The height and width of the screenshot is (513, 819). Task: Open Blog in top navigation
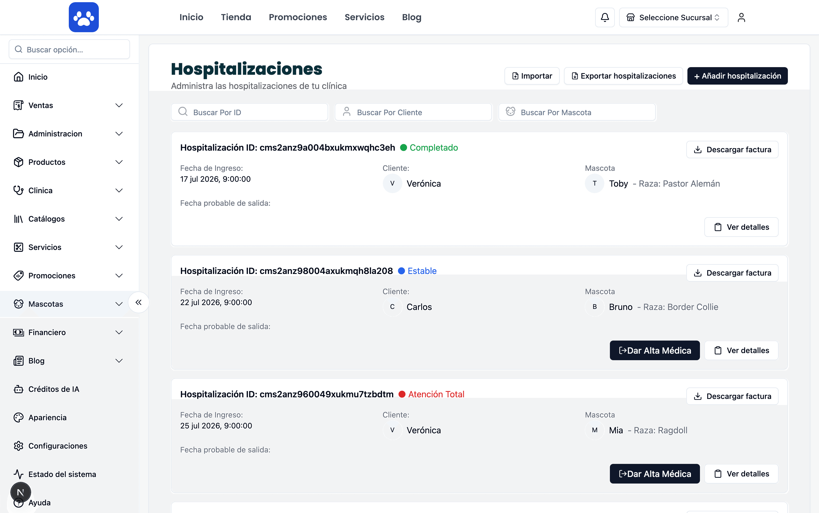coord(411,17)
